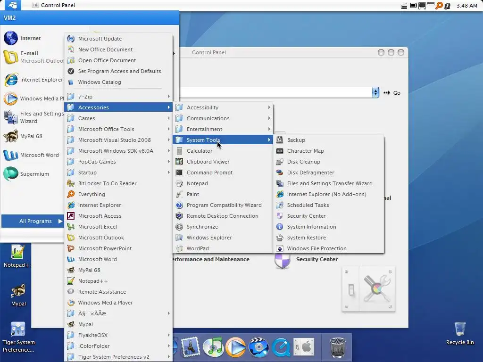Expand the Games submenu
The height and width of the screenshot is (362, 483).
[118, 118]
